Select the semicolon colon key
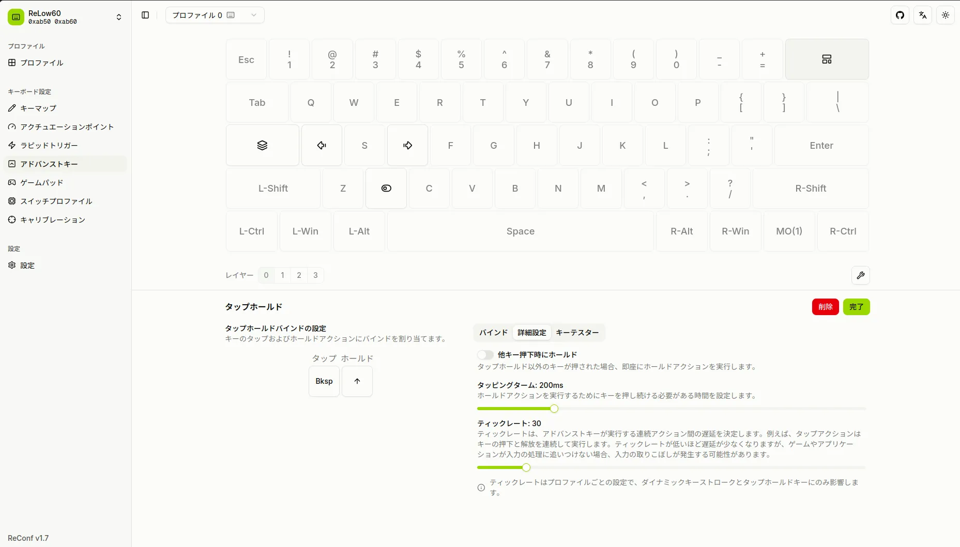The image size is (960, 547). [x=709, y=145]
